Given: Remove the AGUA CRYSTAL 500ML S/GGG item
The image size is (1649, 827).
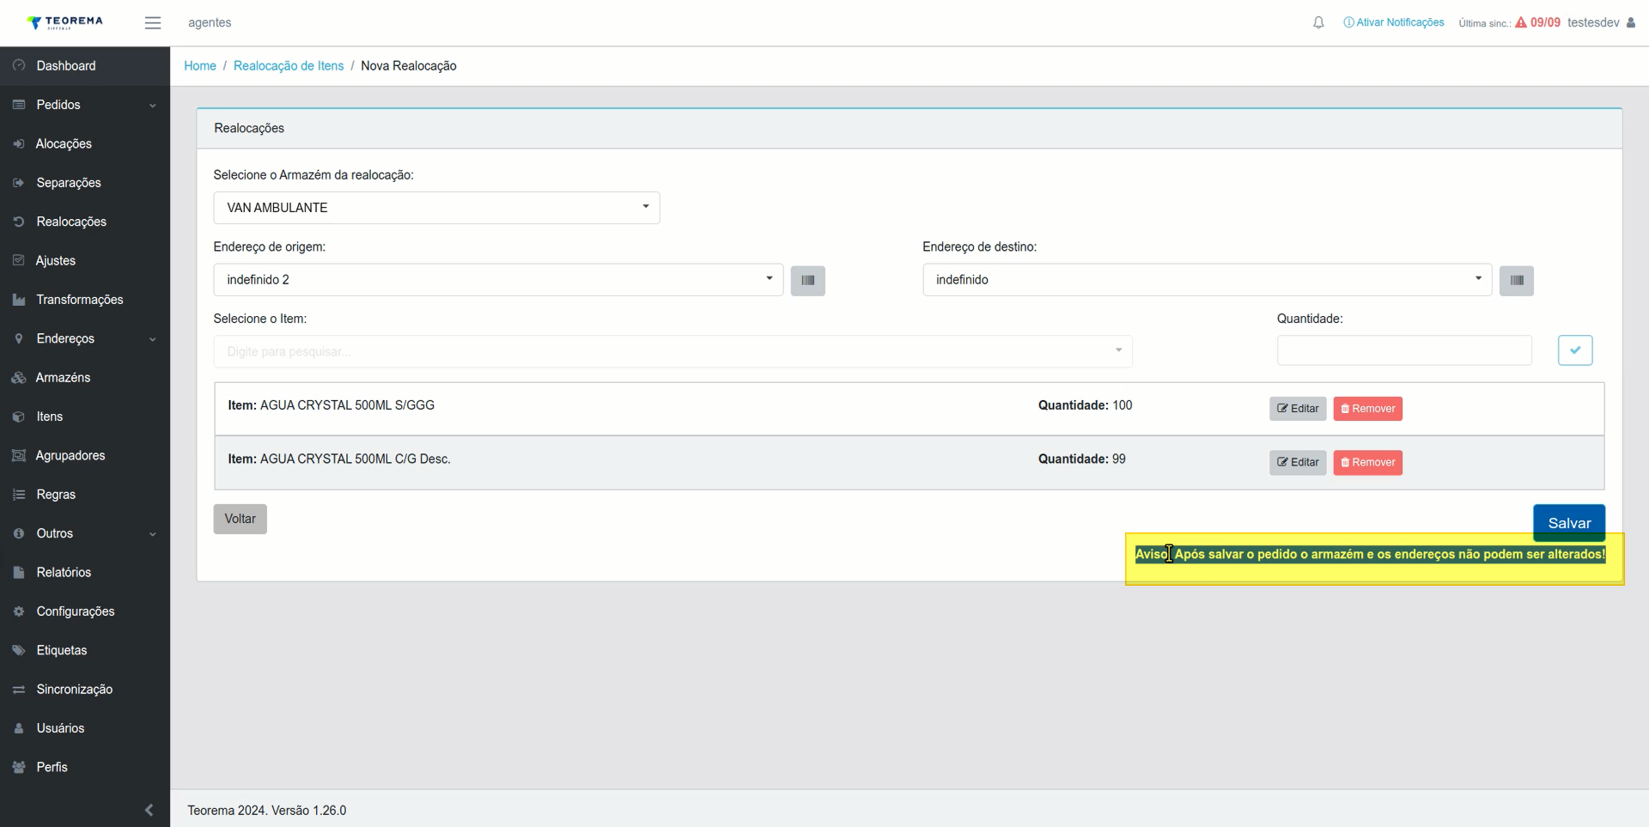Looking at the screenshot, I should point(1367,409).
